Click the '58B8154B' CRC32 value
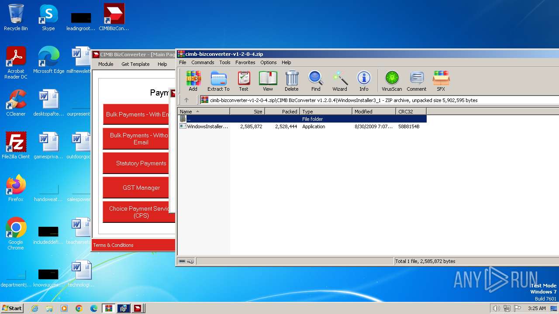The image size is (559, 314). pos(409,126)
